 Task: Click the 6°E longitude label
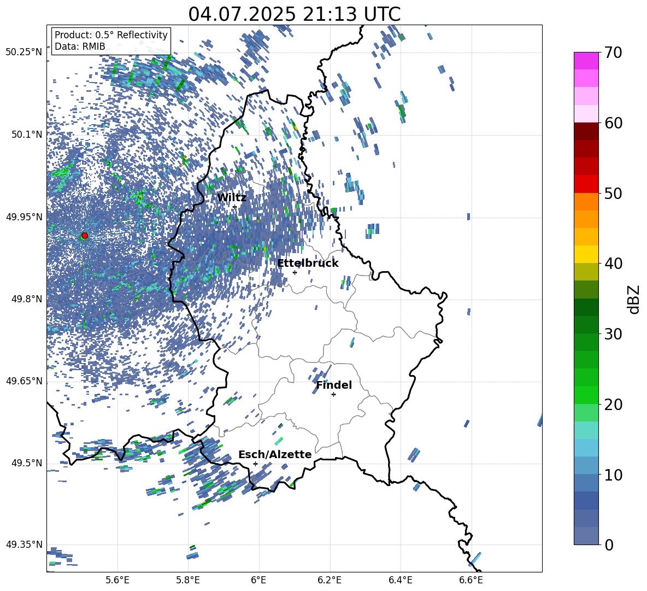(258, 580)
